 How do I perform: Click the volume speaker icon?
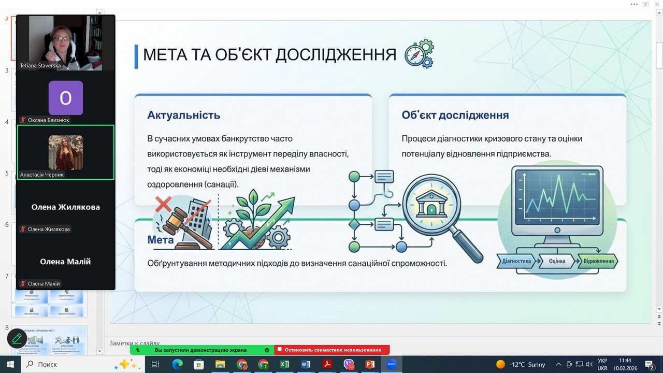tap(589, 364)
